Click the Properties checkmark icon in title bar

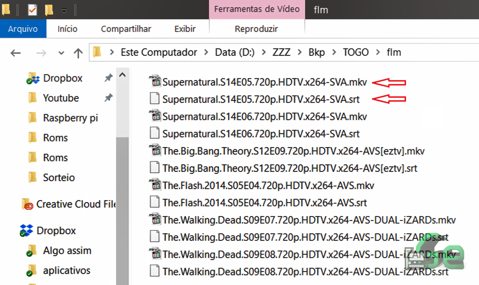click(x=32, y=10)
